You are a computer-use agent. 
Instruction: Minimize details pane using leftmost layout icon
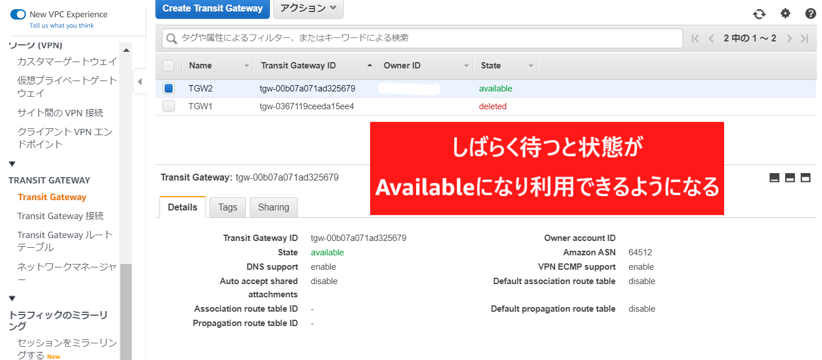click(x=774, y=178)
